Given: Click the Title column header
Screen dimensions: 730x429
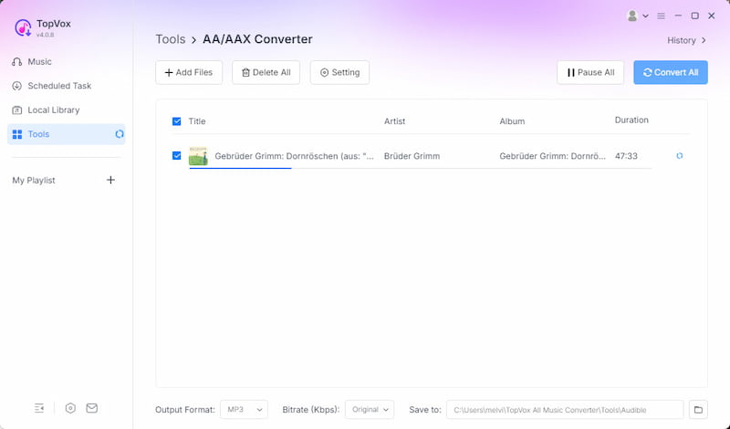Looking at the screenshot, I should 197,121.
